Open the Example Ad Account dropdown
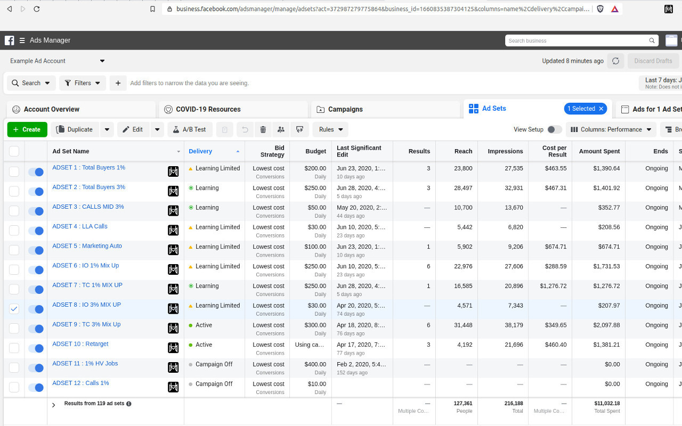The height and width of the screenshot is (426, 682). point(57,61)
